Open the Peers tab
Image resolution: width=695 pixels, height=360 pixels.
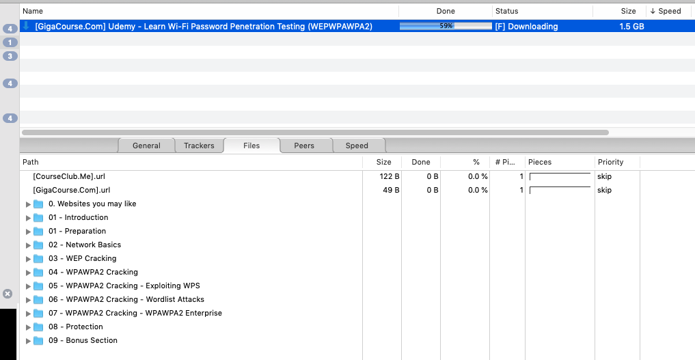[304, 146]
